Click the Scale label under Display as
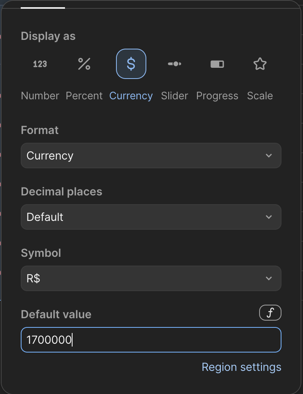 [x=260, y=96]
